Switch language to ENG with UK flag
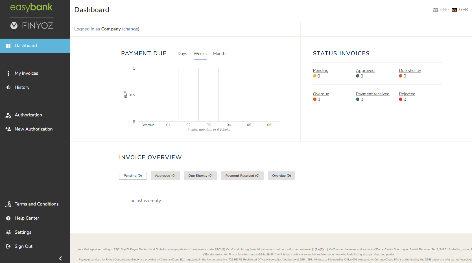Viewport: 472px width, 263px height. [441, 10]
